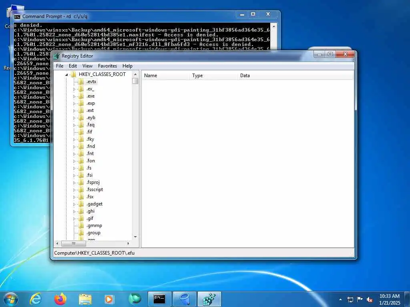The width and height of the screenshot is (410, 307).
Task: Select the .fsproj key label
Action: point(93,182)
